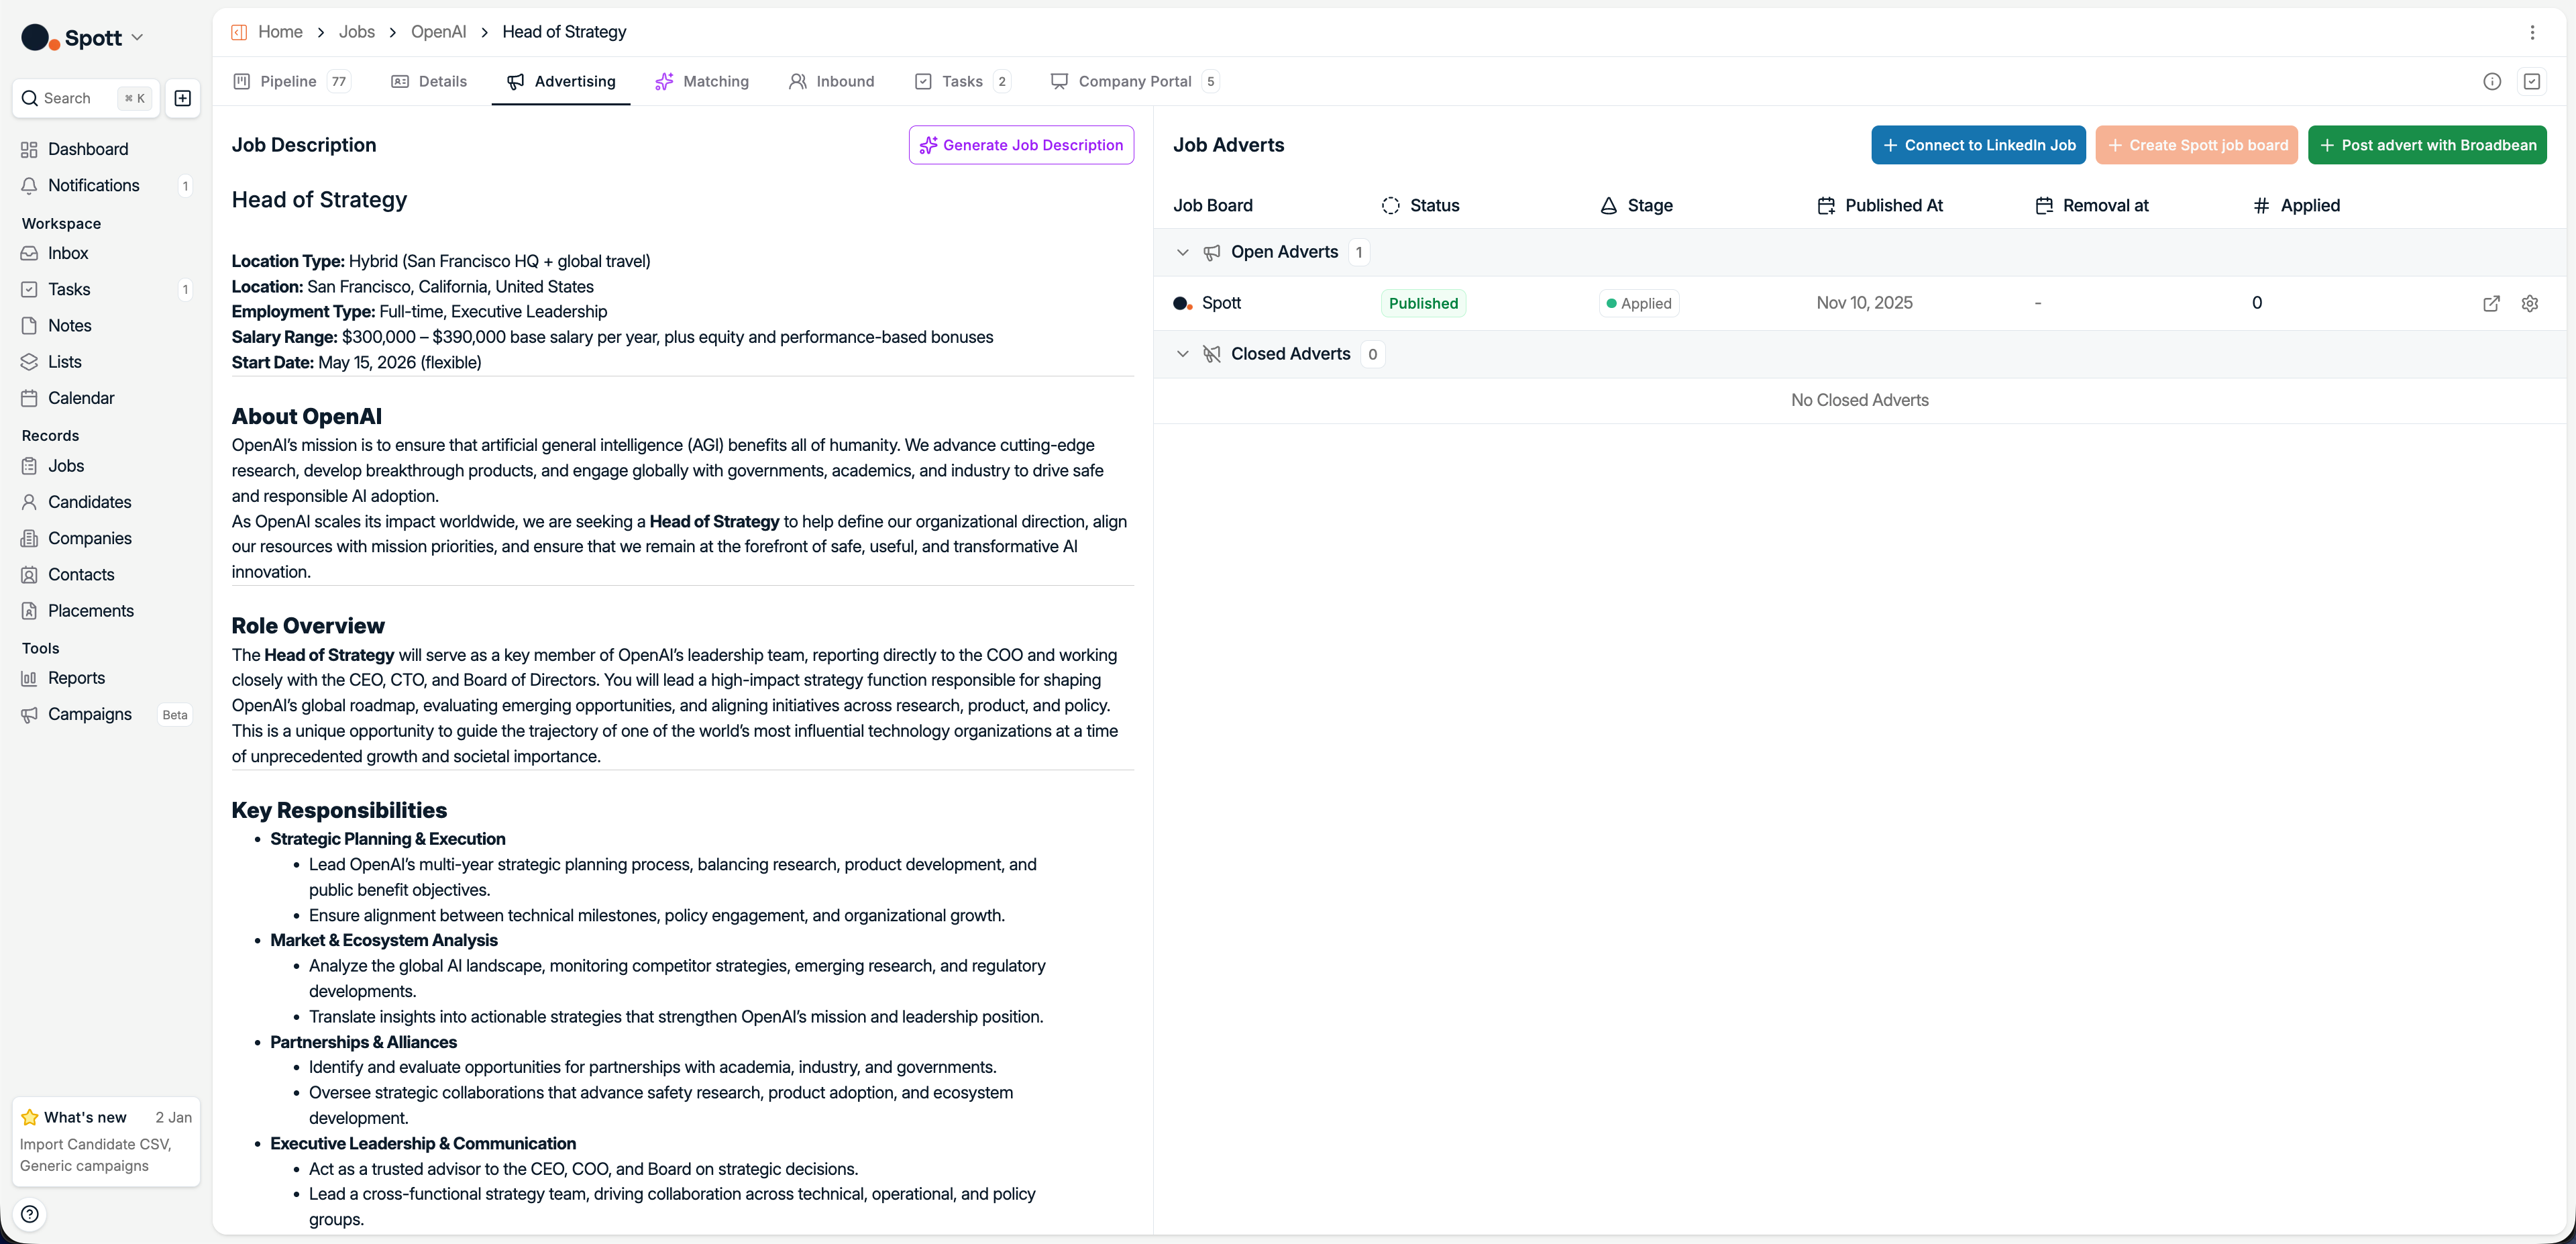
Task: Click the Published At column header
Action: 1880,205
